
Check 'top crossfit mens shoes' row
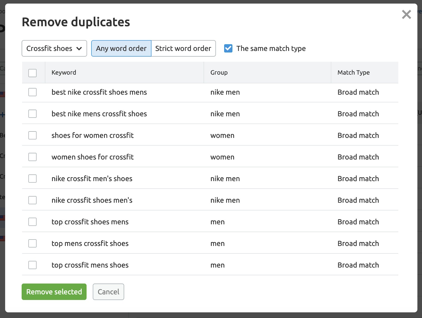click(32, 265)
